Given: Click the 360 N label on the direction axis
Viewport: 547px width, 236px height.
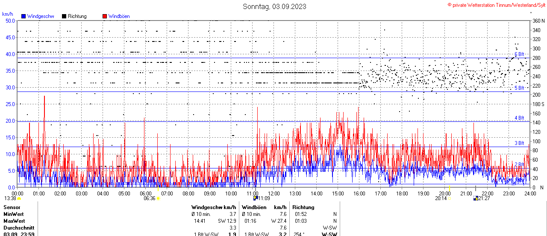Looking at the screenshot, I should [x=538, y=21].
